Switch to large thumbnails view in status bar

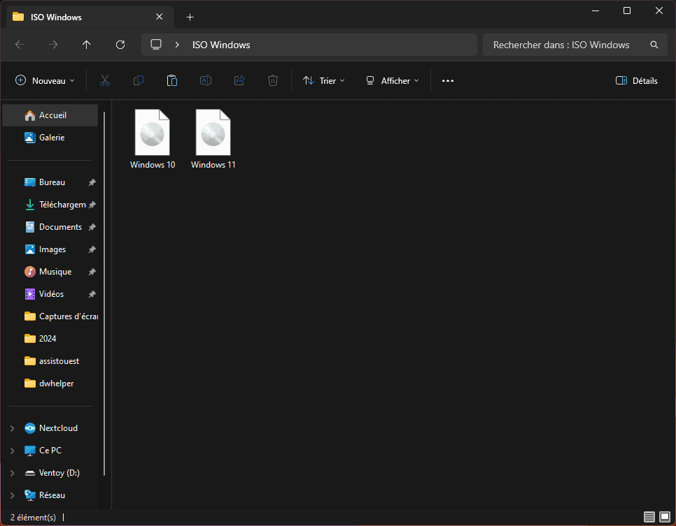(x=665, y=516)
